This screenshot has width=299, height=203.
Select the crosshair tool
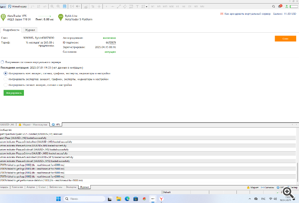click(x=99, y=6)
